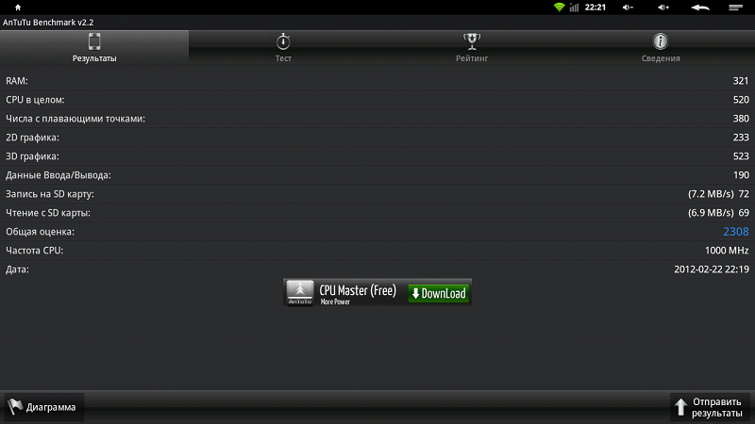Click Отправить результаты button
The width and height of the screenshot is (755, 424).
pyautogui.click(x=710, y=407)
